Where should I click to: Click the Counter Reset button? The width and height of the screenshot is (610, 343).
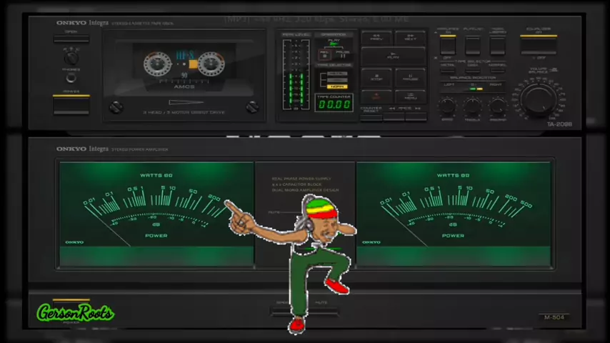[371, 116]
